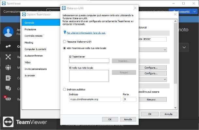
Task: Click the second Configura button in options
Action: click(153, 73)
